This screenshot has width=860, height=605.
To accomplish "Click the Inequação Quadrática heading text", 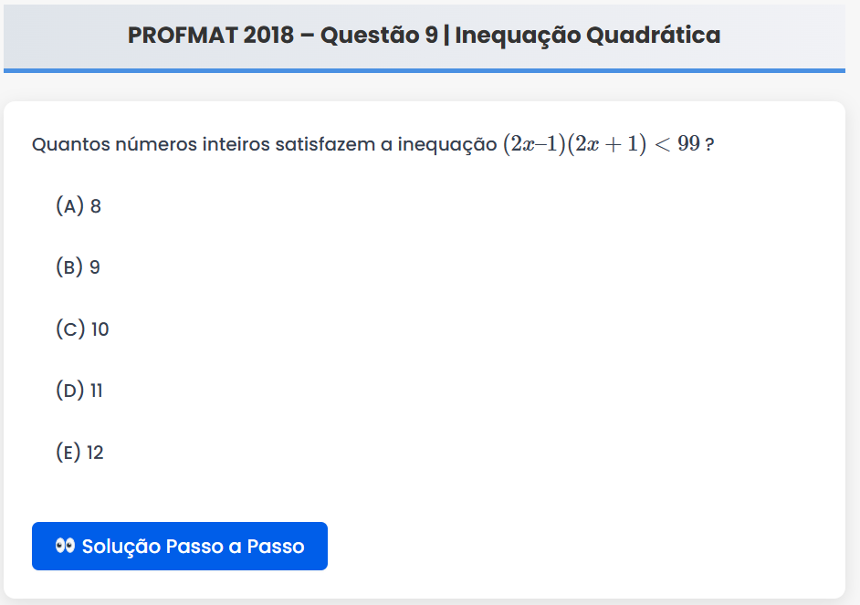I will [587, 36].
